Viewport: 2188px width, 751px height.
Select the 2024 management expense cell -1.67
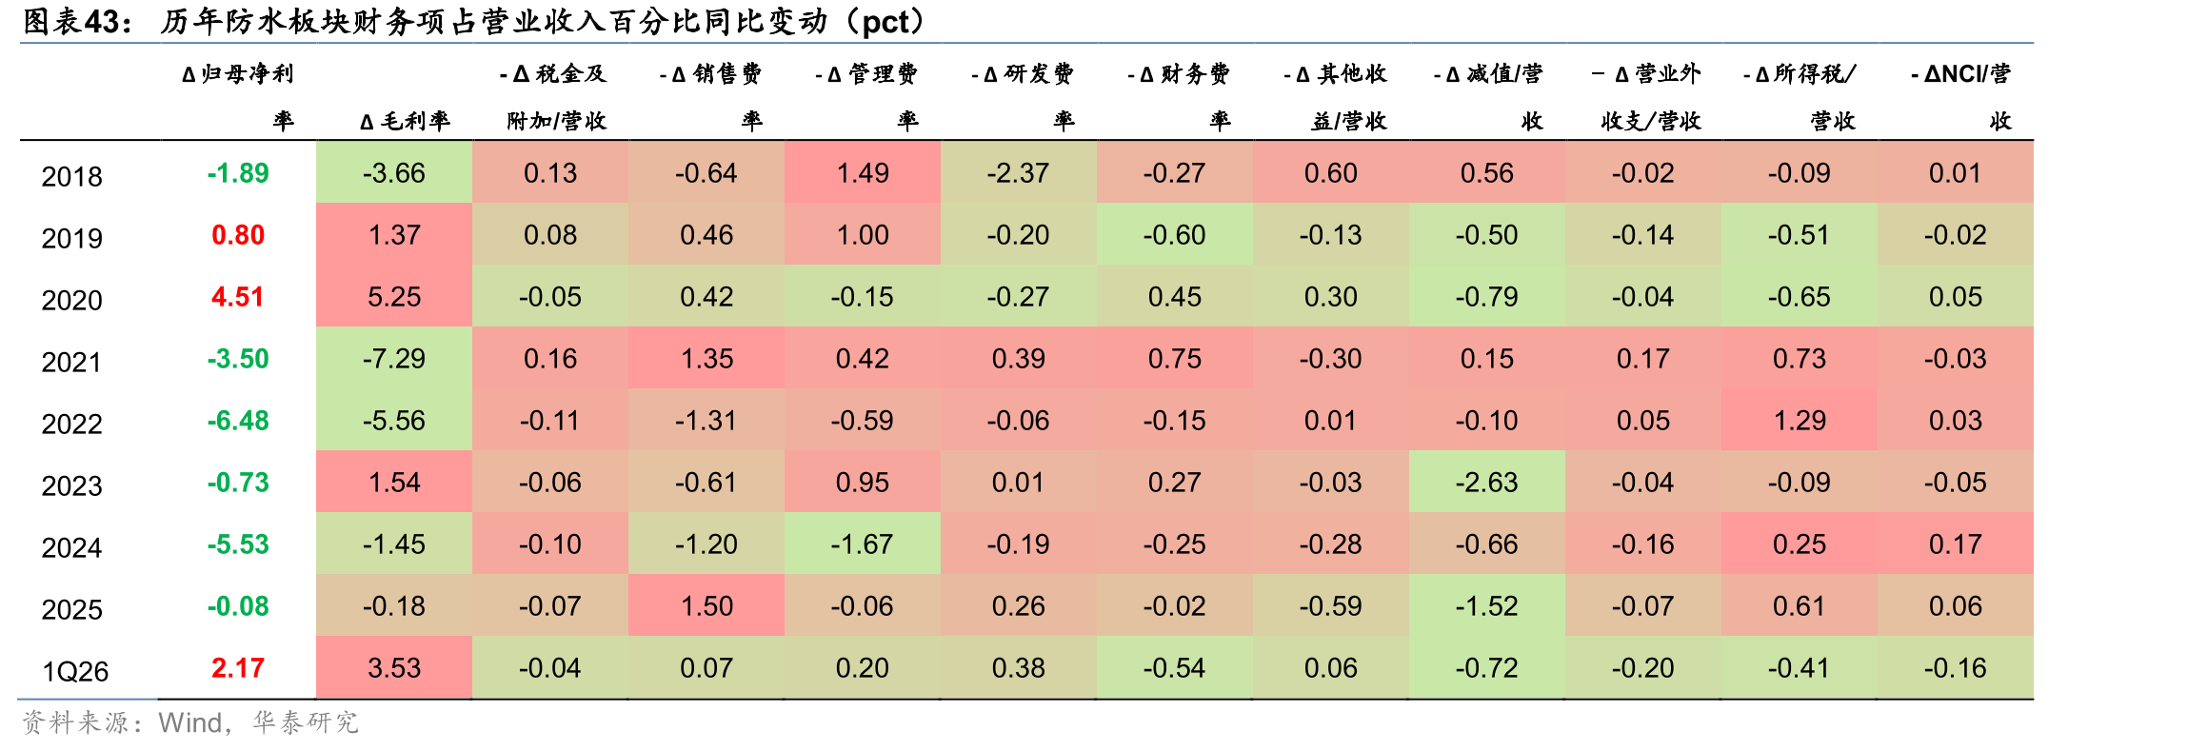[x=863, y=544]
